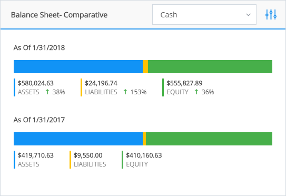This screenshot has width=286, height=196.
Task: Click the green up arrow beside 153%
Action: pos(125,92)
